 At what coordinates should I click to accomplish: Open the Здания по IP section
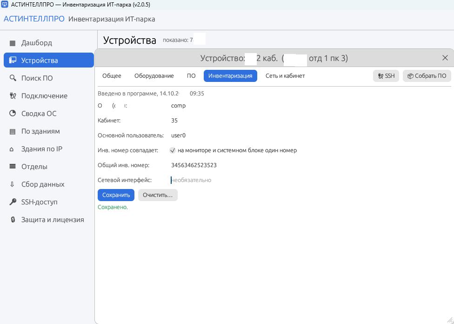click(49, 149)
